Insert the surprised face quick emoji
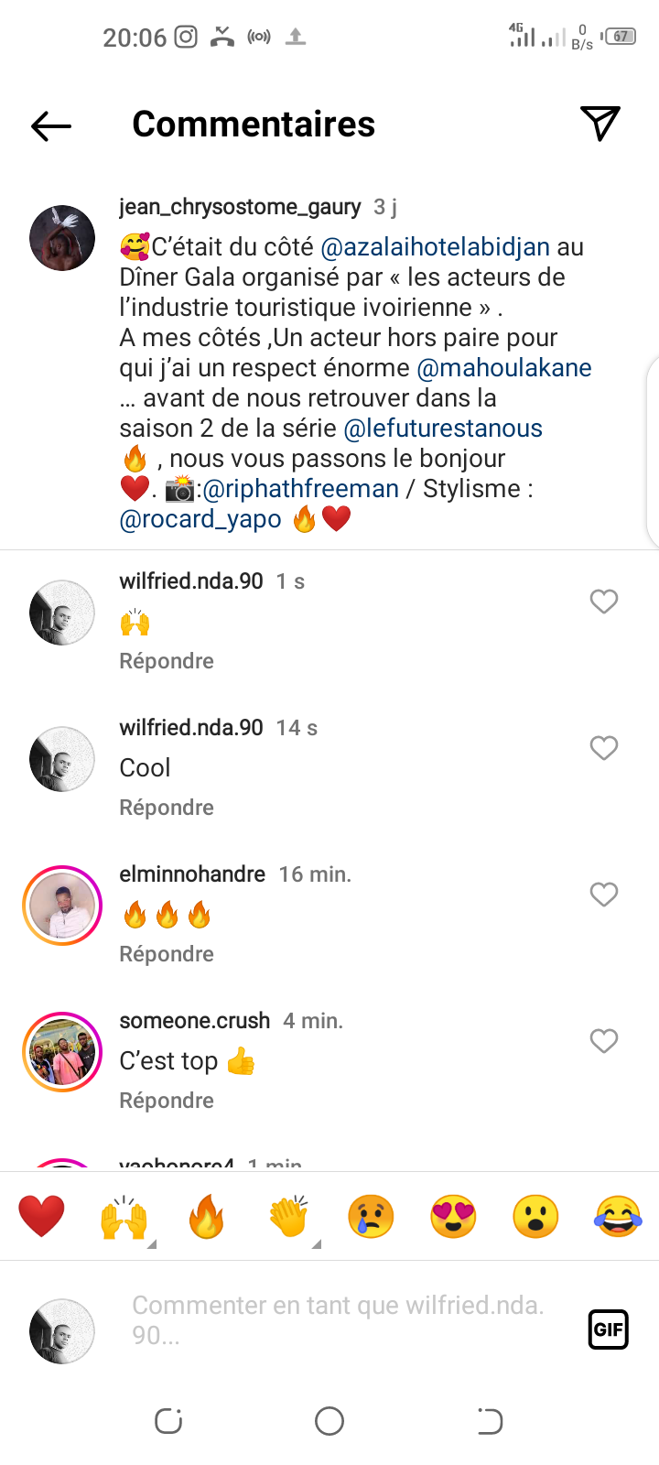The image size is (659, 1465). pyautogui.click(x=535, y=1217)
